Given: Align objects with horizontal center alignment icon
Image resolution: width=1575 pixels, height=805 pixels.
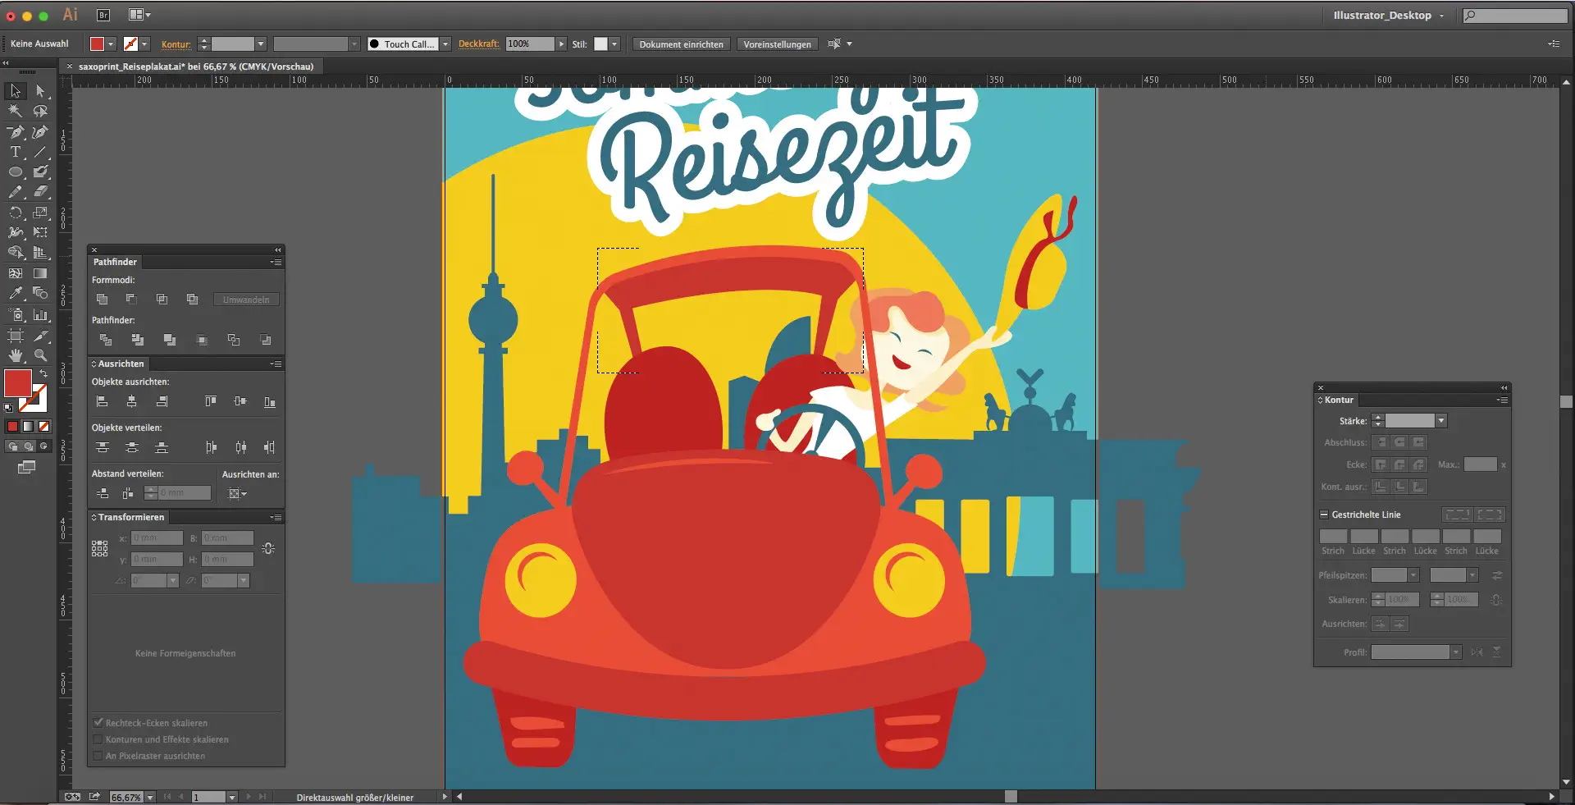Looking at the screenshot, I should [x=131, y=401].
